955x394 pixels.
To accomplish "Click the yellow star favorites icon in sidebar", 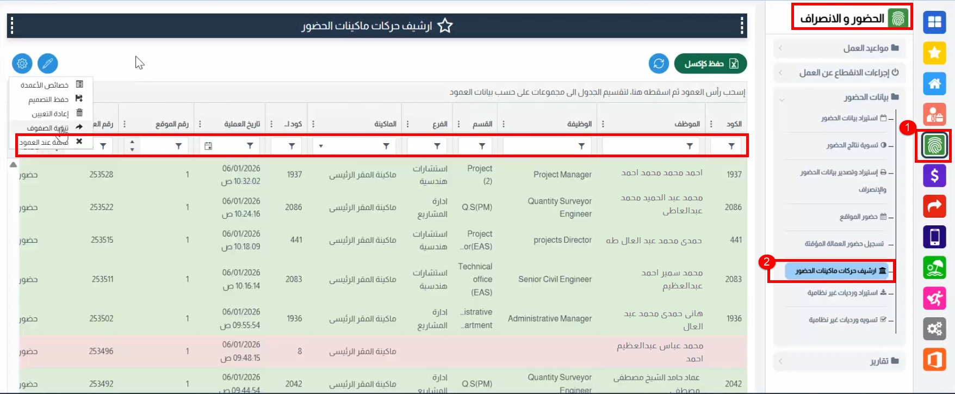I will (x=934, y=53).
